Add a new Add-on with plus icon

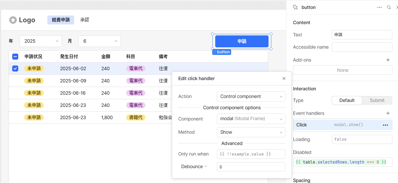[388, 60]
